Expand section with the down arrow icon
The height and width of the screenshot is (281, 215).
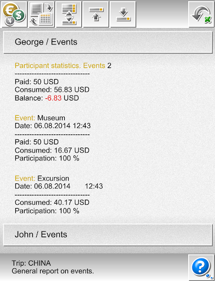pyautogui.click(x=123, y=14)
